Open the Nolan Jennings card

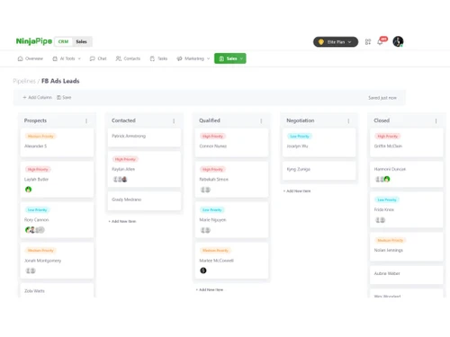click(x=407, y=246)
